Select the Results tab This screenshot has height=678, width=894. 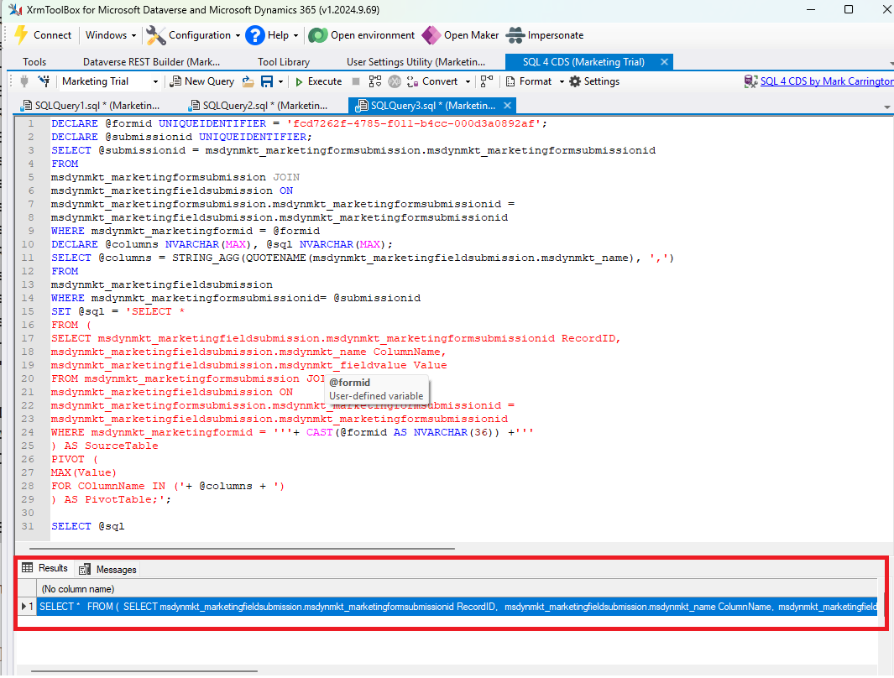(x=44, y=568)
